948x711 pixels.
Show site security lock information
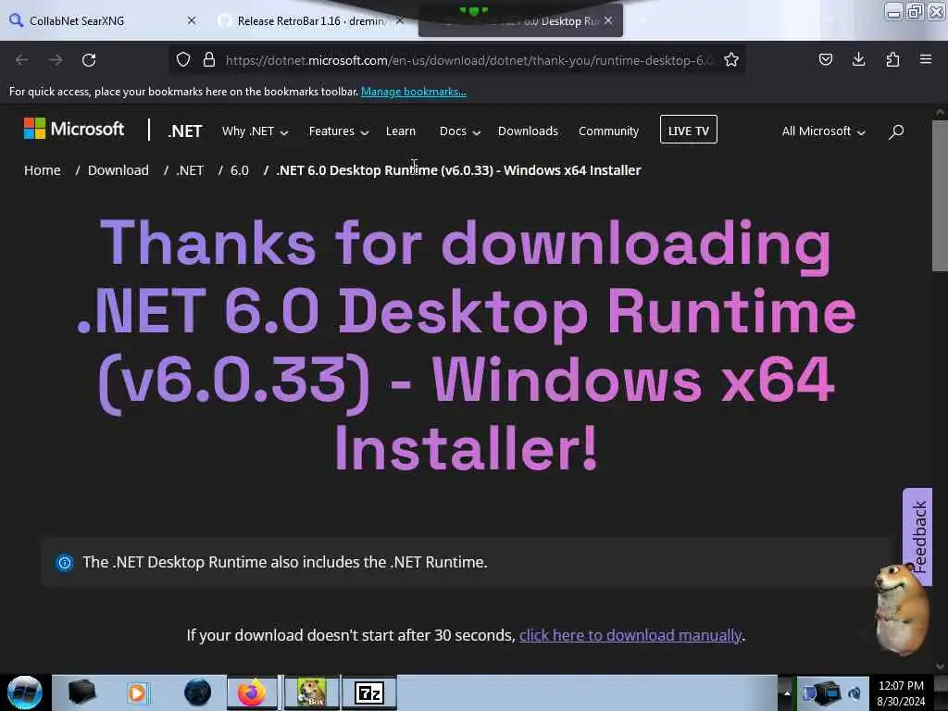coord(209,59)
